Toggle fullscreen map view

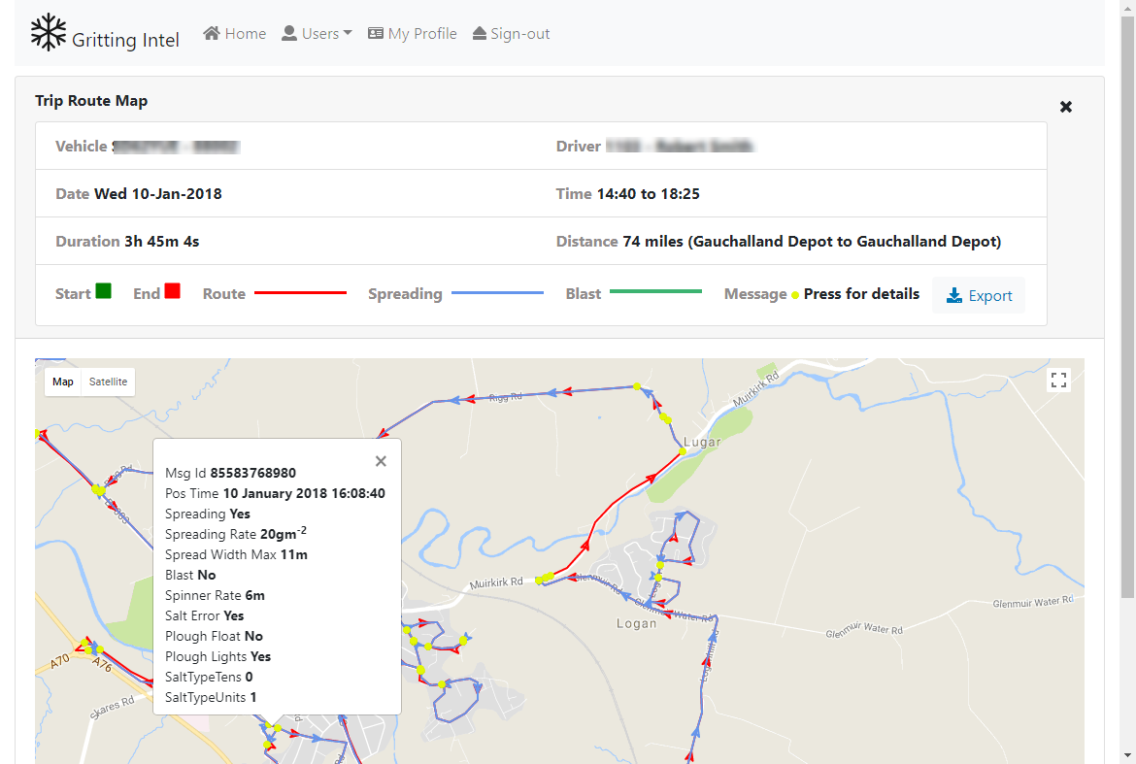[x=1058, y=381]
